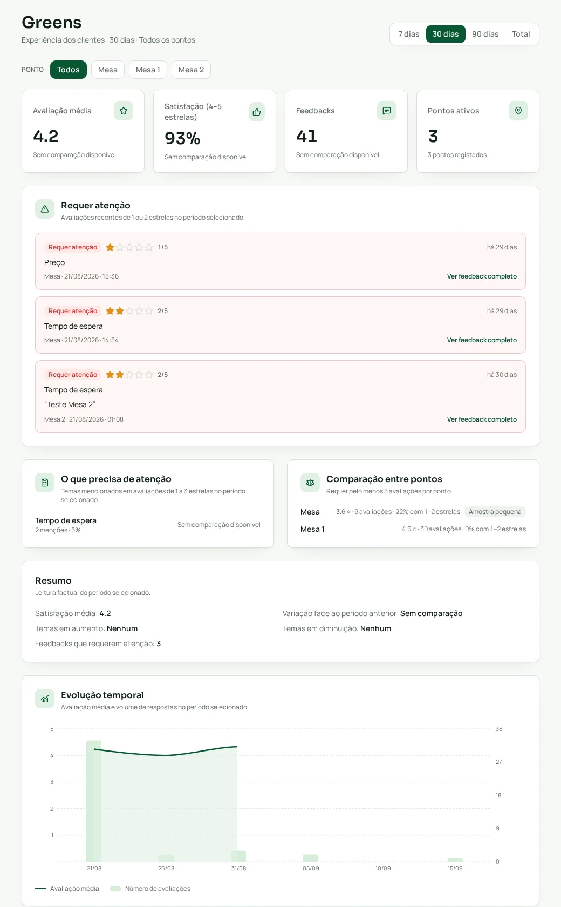The image size is (561, 907).
Task: Toggle the Número de avaliações legend entry
Action: [x=150, y=889]
